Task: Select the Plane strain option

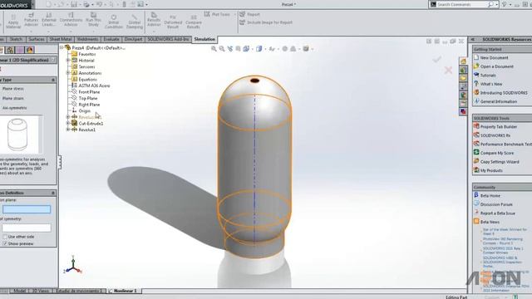Action: pos(13,98)
